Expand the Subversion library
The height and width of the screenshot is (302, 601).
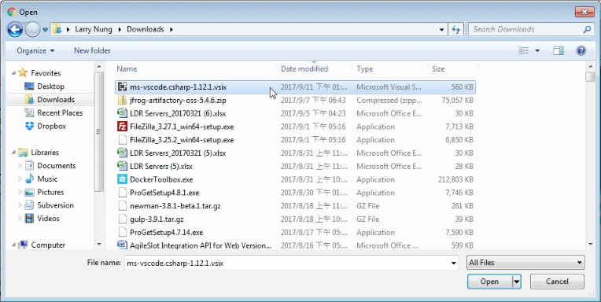click(20, 205)
